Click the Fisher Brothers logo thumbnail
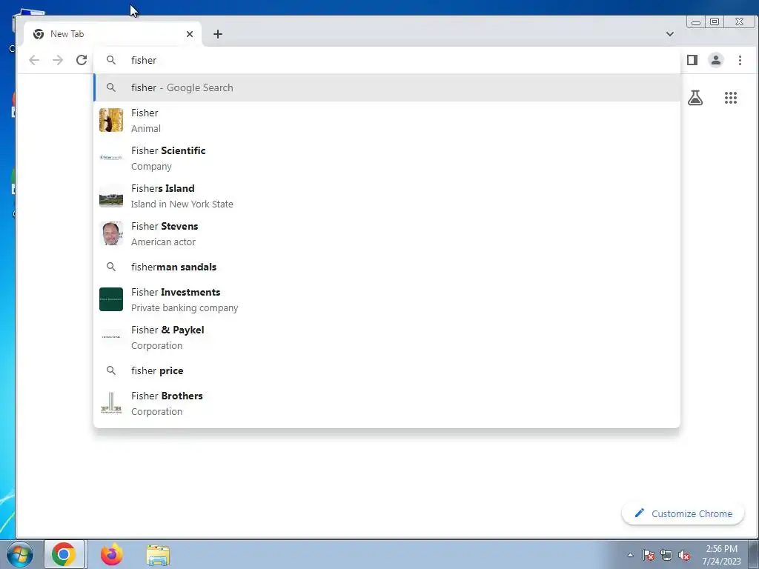The image size is (759, 569). point(111,402)
